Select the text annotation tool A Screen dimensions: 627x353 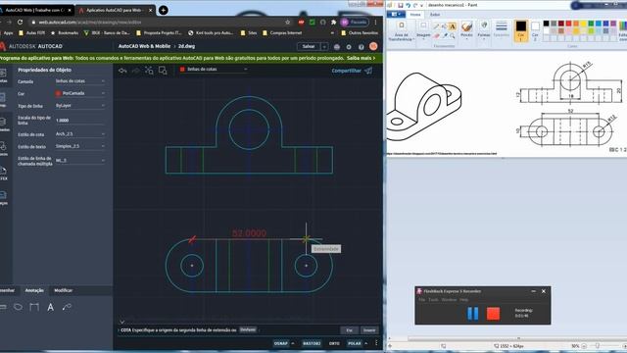pyautogui.click(x=50, y=307)
